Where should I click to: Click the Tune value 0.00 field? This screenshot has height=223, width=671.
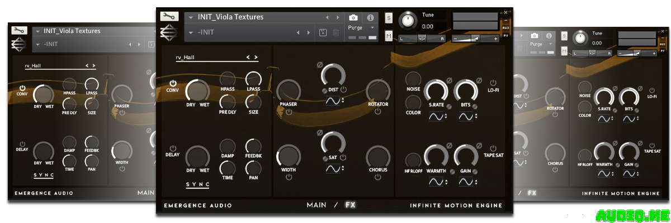[428, 26]
